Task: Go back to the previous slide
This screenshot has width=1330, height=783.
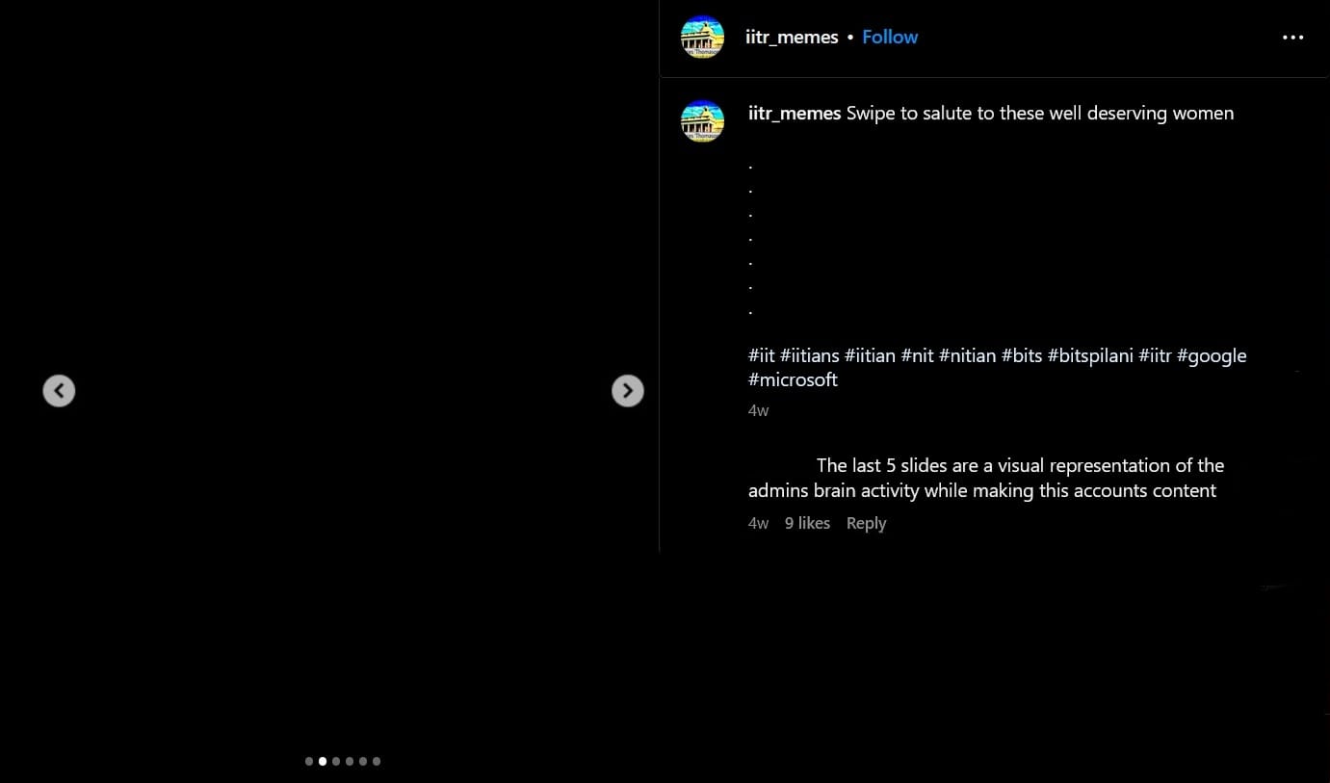Action: (x=59, y=390)
